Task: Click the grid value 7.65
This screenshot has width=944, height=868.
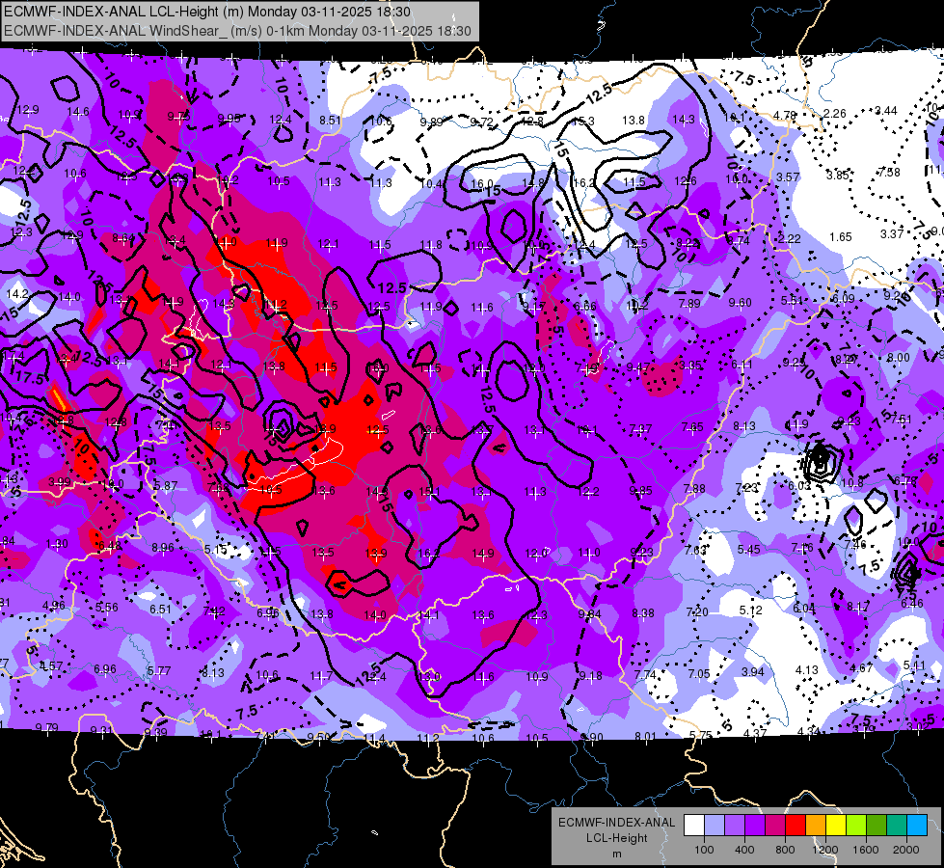Action: pyautogui.click(x=693, y=427)
